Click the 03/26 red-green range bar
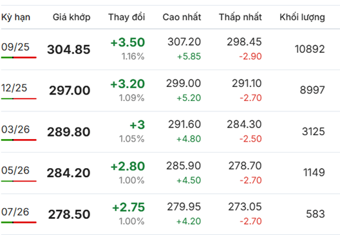This screenshot has width=340, height=235. 19,140
